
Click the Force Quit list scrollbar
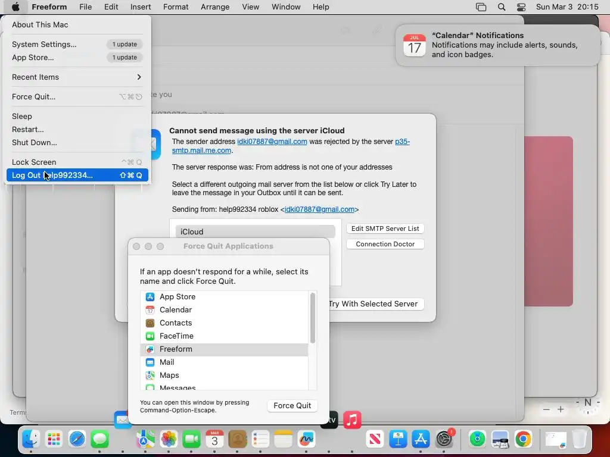point(312,318)
